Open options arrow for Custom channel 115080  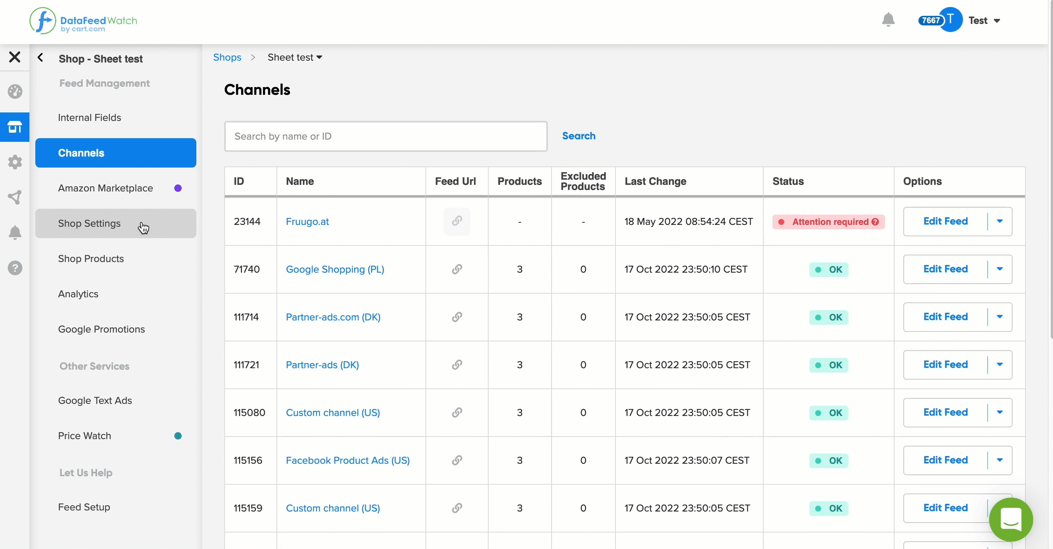(999, 413)
